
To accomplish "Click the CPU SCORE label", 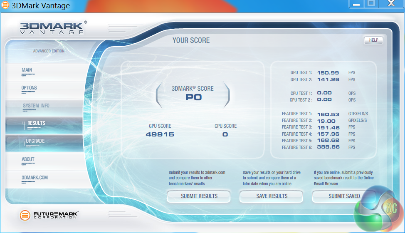I will click(x=225, y=126).
